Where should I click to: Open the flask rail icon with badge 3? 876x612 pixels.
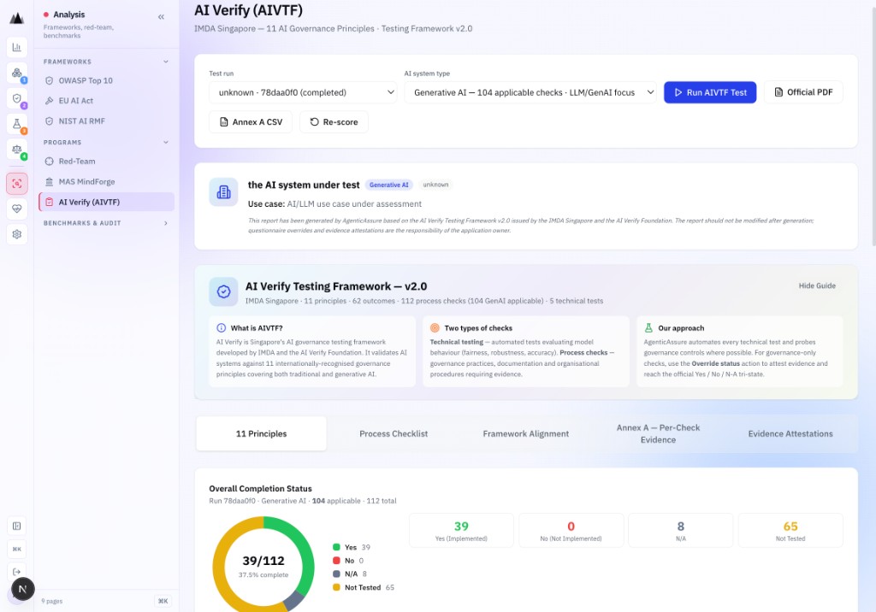tap(17, 124)
